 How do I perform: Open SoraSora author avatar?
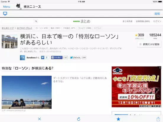22,58
